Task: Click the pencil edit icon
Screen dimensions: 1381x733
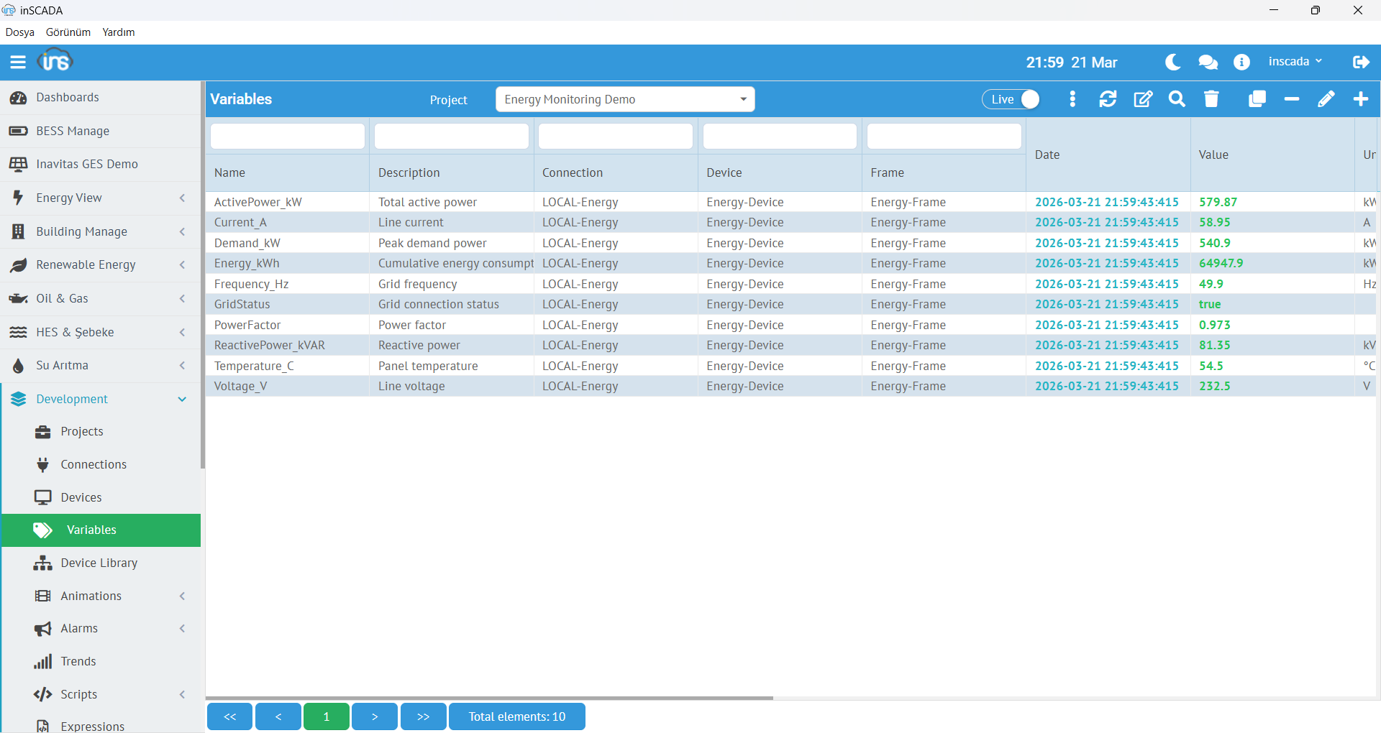Action: (x=1326, y=99)
